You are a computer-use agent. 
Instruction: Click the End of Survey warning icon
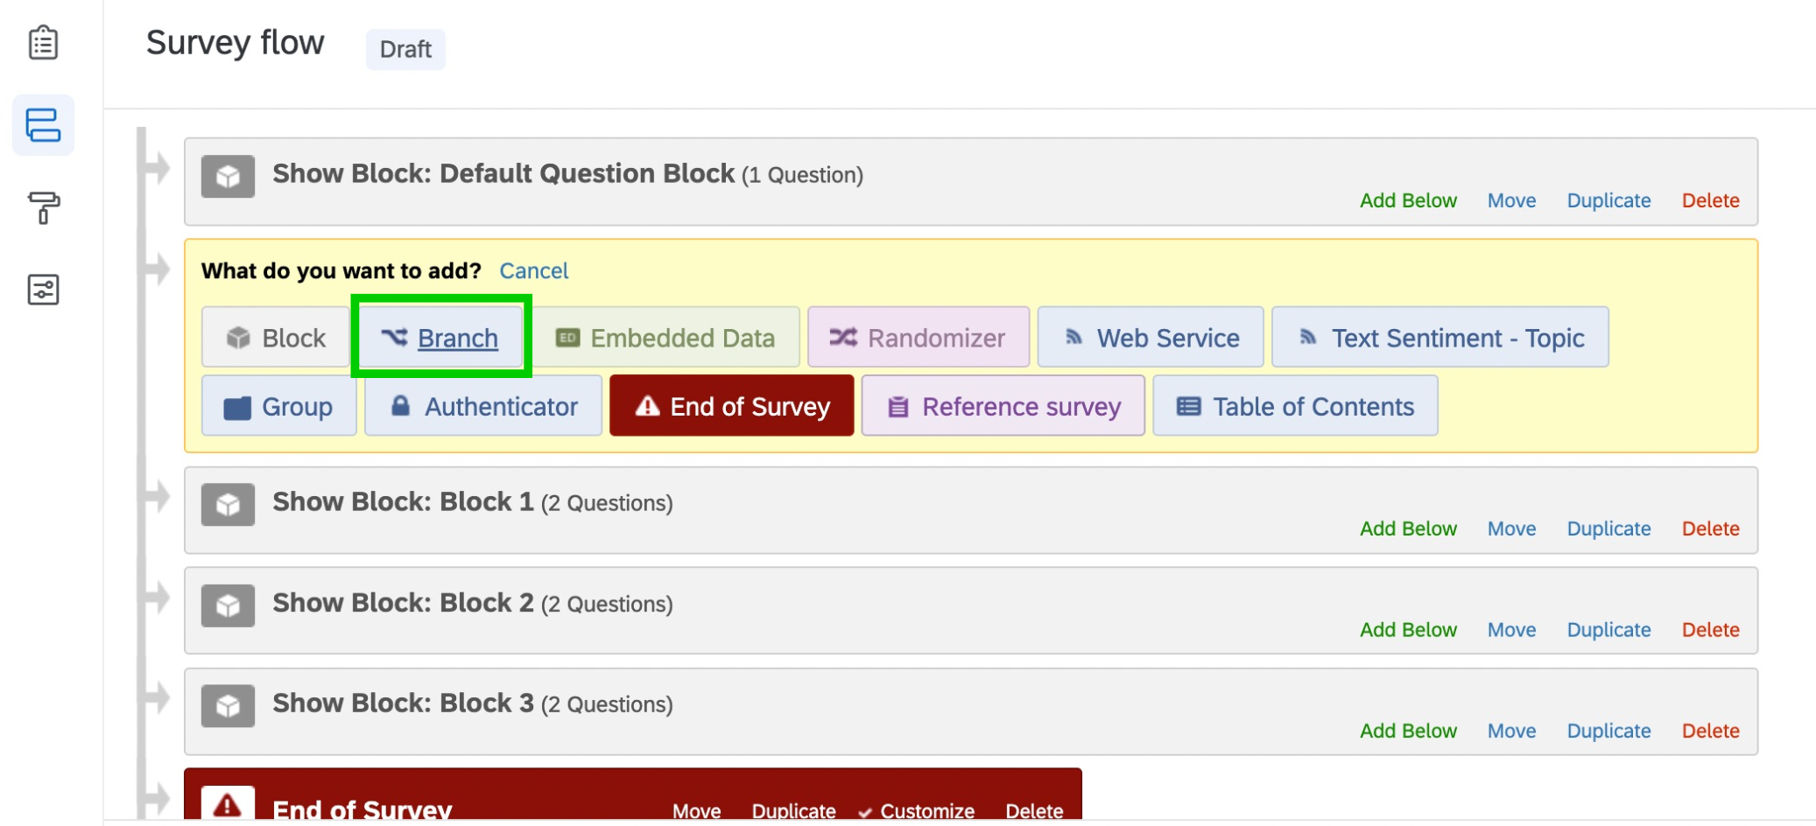[228, 805]
